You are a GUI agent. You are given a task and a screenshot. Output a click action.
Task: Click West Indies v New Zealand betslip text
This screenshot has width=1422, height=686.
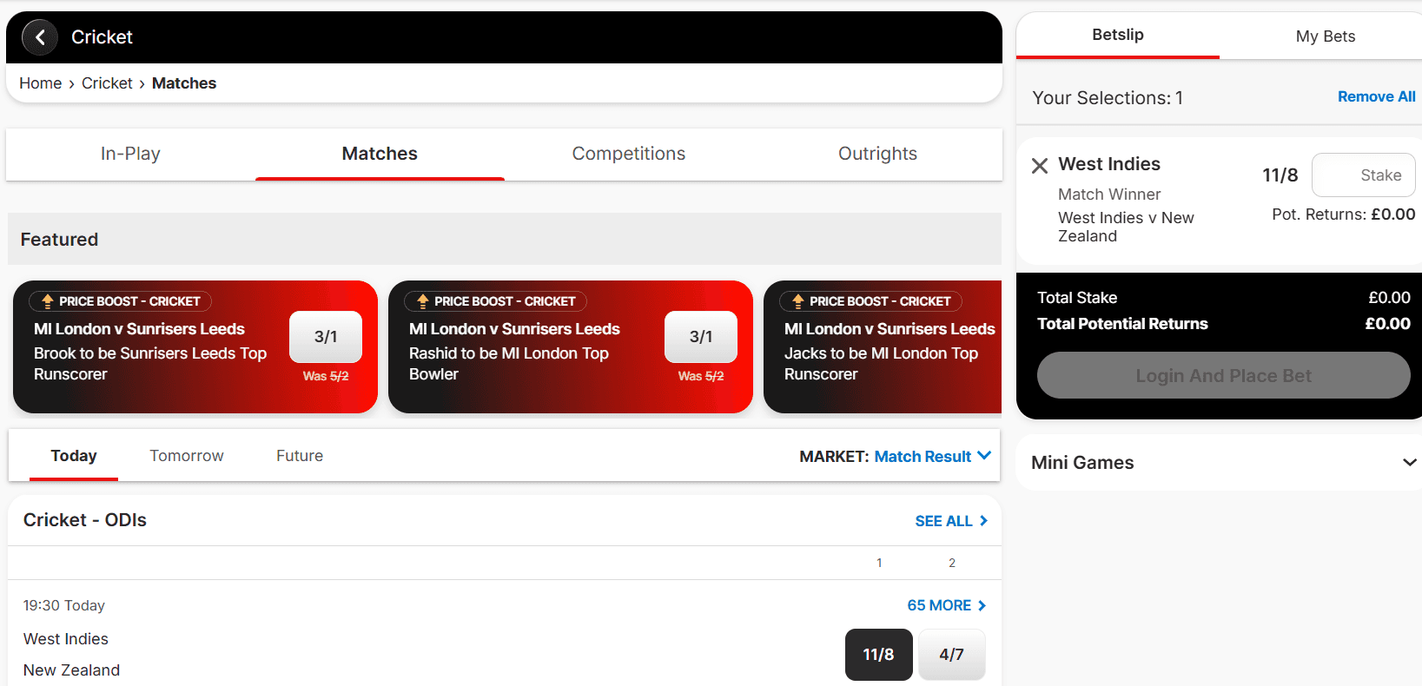click(1126, 227)
